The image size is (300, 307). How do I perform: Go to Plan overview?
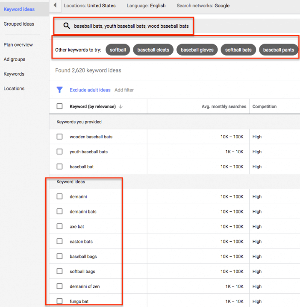click(18, 45)
